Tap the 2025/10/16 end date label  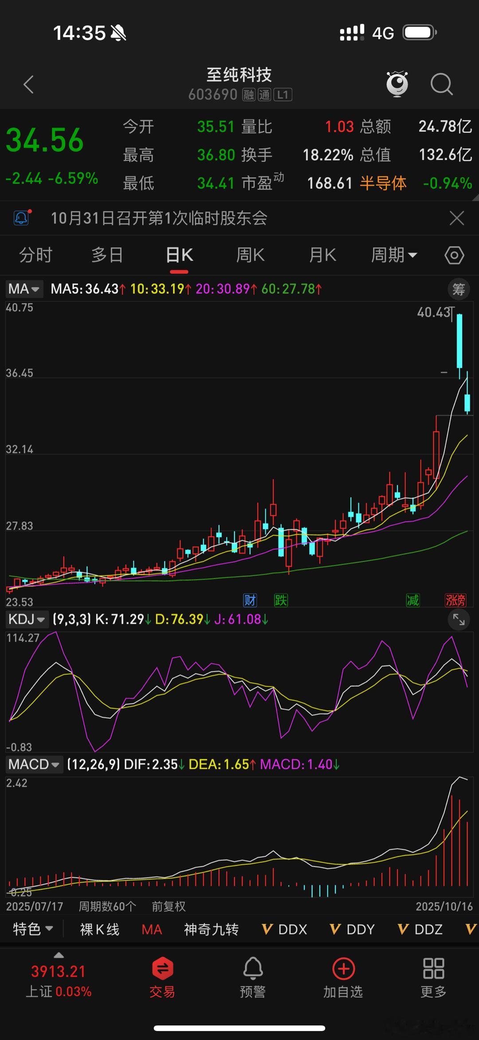(444, 906)
